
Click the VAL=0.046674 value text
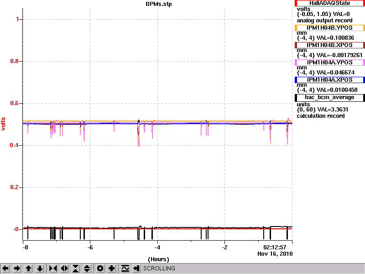coord(336,73)
